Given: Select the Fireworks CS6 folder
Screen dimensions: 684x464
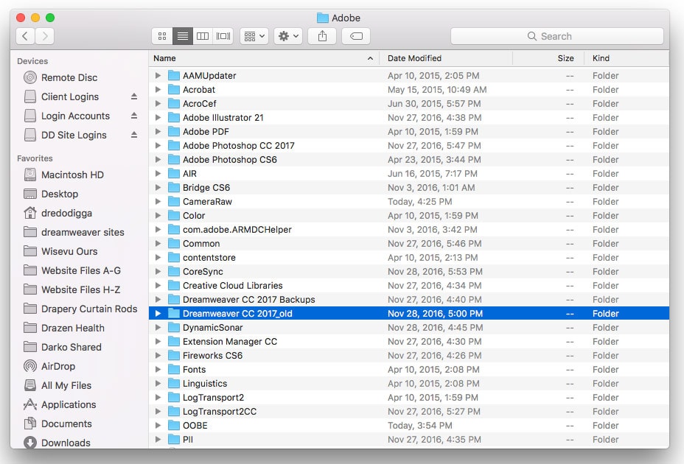Looking at the screenshot, I should pyautogui.click(x=409, y=356).
